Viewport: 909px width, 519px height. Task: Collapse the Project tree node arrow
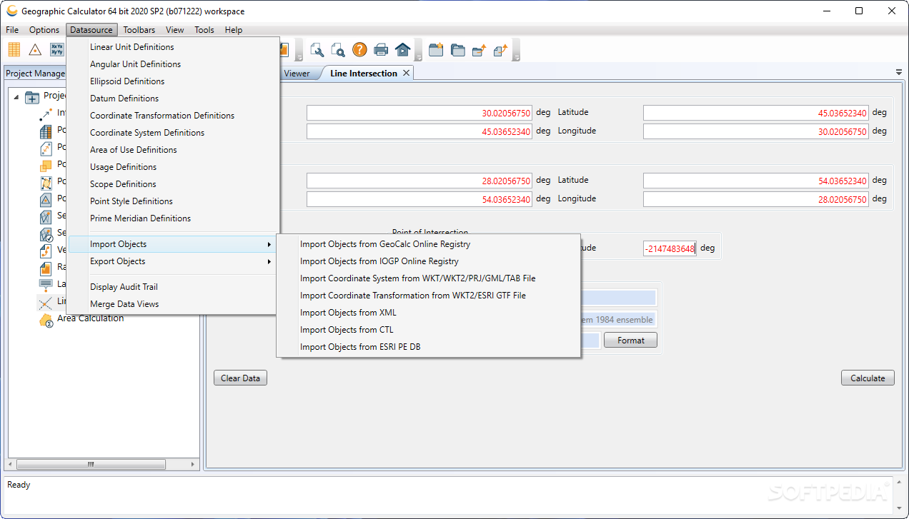click(16, 97)
